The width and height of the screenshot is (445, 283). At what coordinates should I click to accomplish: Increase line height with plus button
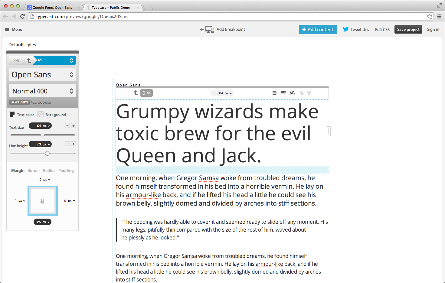point(74,144)
